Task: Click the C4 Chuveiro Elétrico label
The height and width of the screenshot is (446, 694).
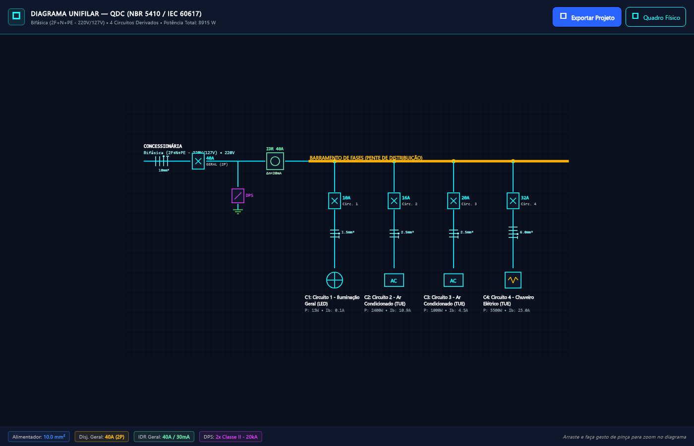Action: [508, 300]
